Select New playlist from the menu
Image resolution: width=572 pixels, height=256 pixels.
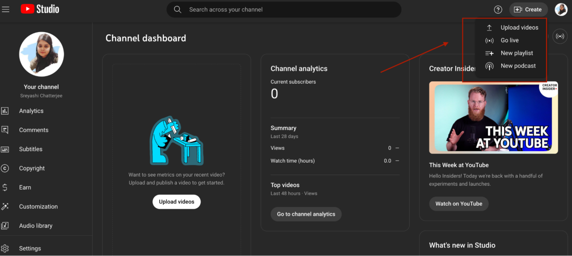[517, 53]
